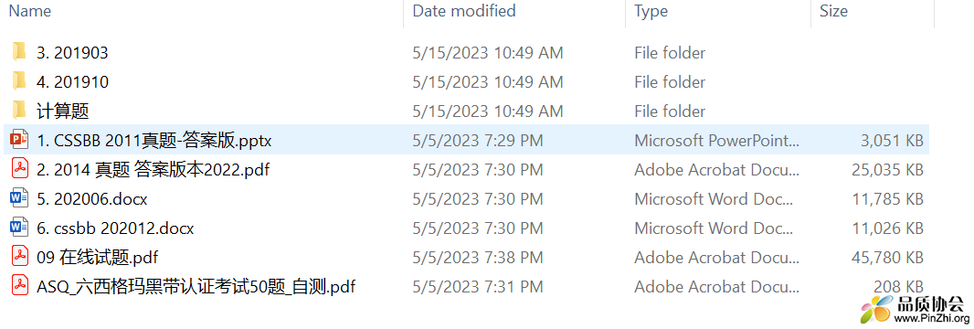
Task: Click Word icon of 6. cssbb 202012.docx
Action: pos(19,228)
